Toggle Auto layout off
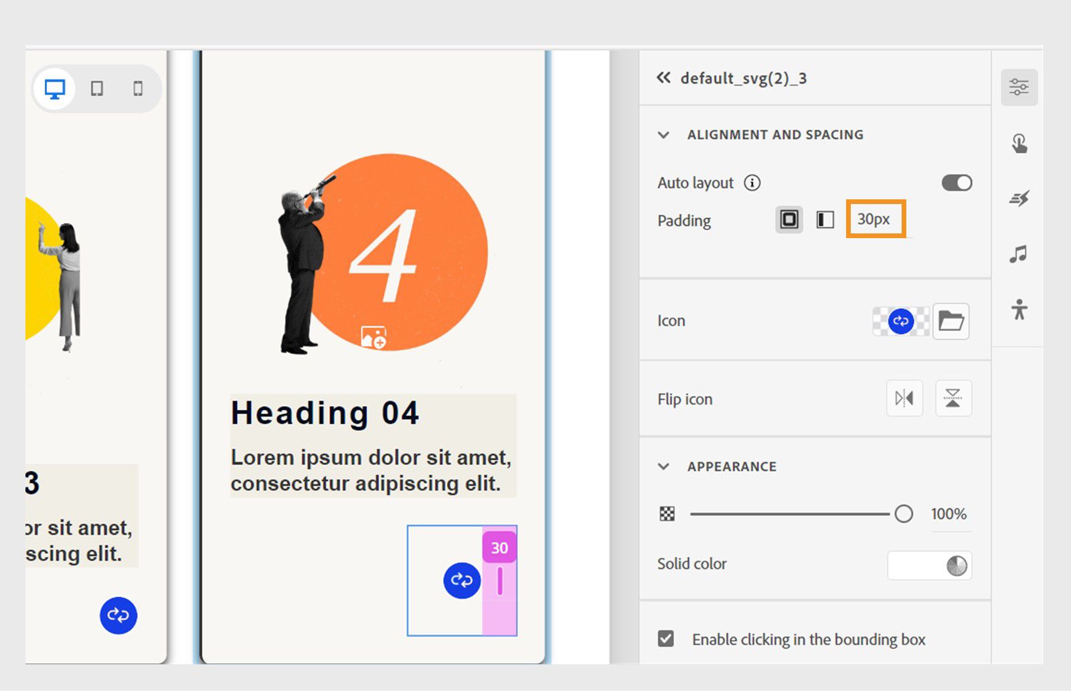 pyautogui.click(x=957, y=182)
